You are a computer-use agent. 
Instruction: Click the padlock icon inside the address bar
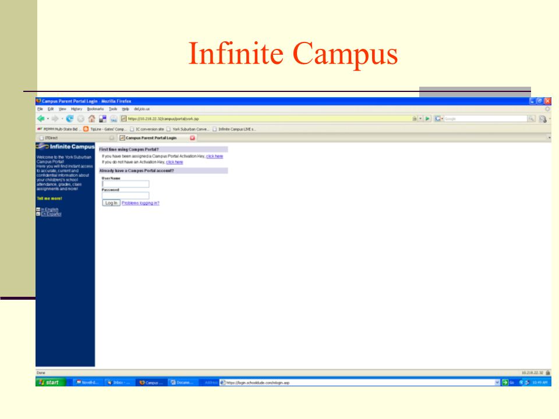[x=415, y=119]
